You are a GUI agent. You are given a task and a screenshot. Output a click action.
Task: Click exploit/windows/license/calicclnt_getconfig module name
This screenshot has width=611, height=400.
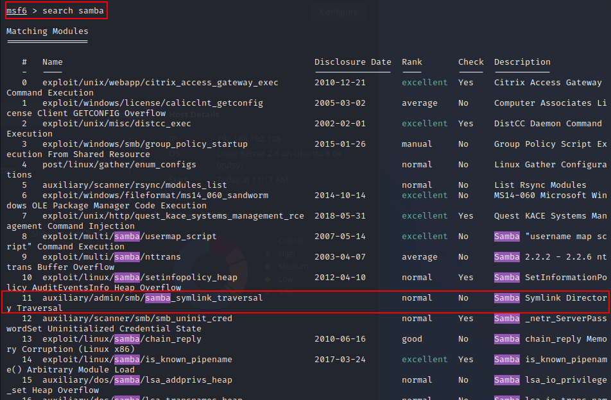coord(153,103)
